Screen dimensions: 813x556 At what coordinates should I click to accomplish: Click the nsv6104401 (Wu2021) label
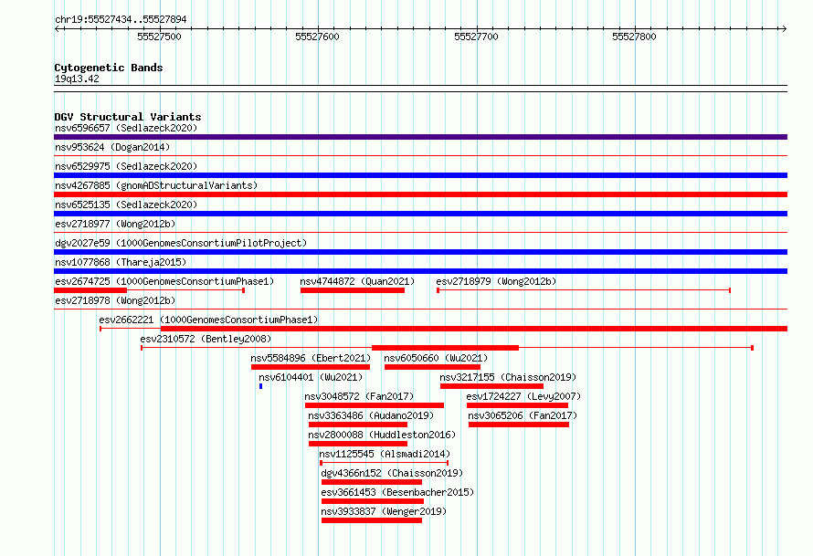tap(311, 377)
